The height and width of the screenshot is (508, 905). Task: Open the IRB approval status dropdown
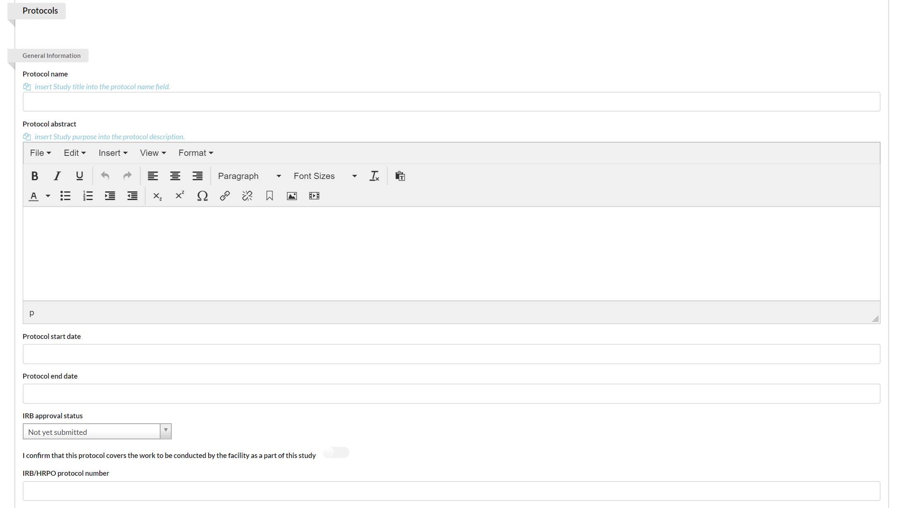click(x=97, y=432)
